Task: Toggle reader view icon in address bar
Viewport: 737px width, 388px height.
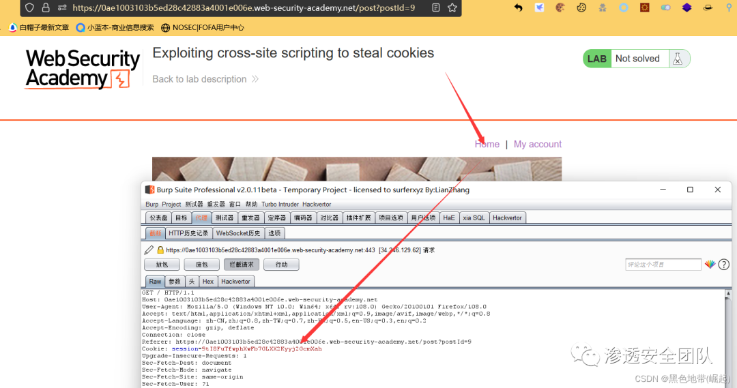Action: tap(435, 8)
